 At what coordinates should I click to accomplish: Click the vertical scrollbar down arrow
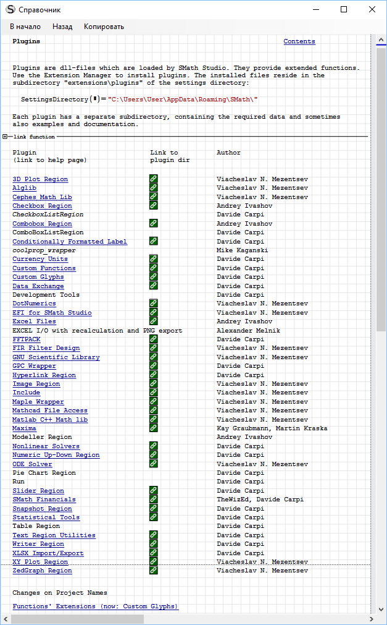381,608
